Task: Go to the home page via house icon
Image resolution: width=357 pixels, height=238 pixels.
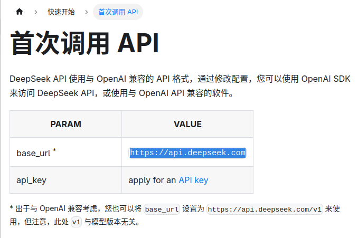Action: click(x=20, y=12)
